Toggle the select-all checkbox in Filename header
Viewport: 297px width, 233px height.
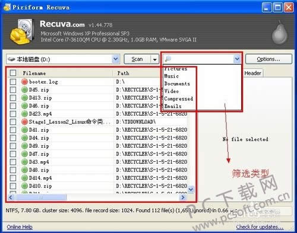click(13, 73)
